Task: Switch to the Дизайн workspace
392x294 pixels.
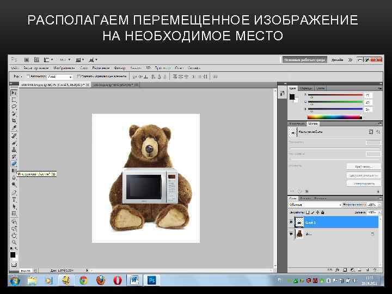Action: tap(337, 60)
